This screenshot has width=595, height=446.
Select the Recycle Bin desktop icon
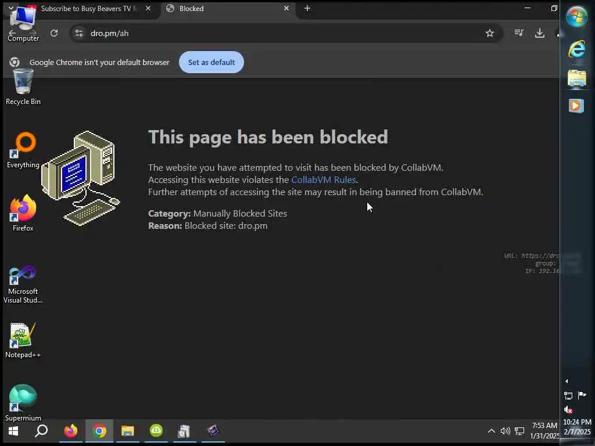[x=23, y=87]
